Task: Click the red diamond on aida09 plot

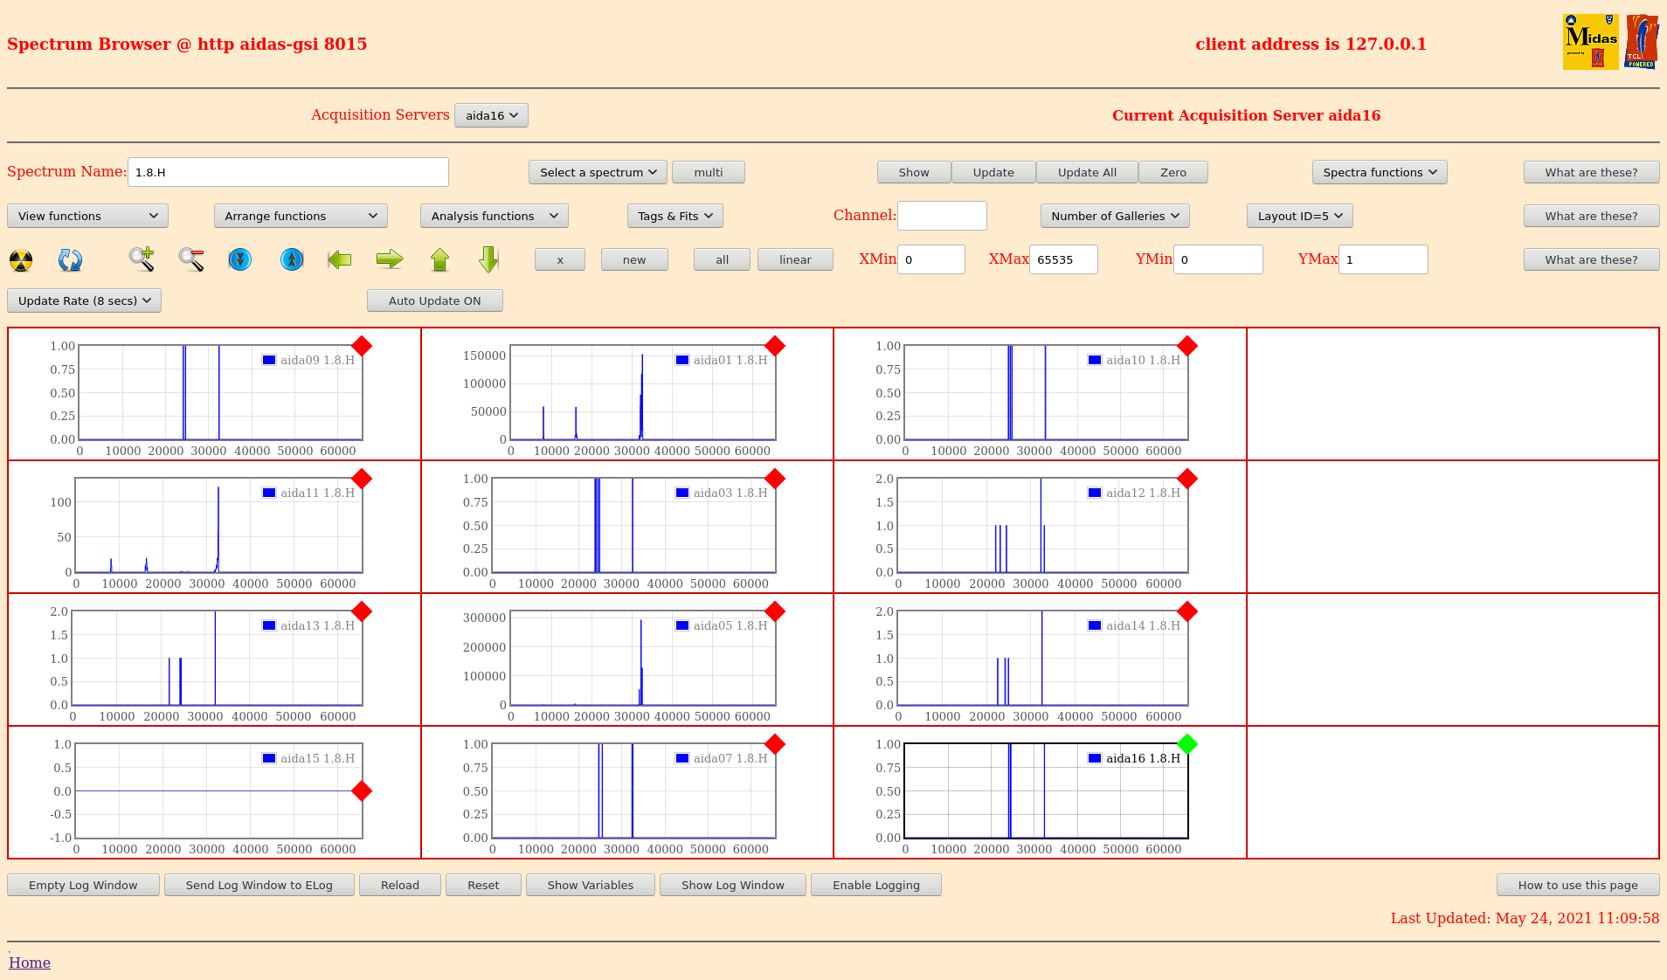Action: [x=362, y=346]
